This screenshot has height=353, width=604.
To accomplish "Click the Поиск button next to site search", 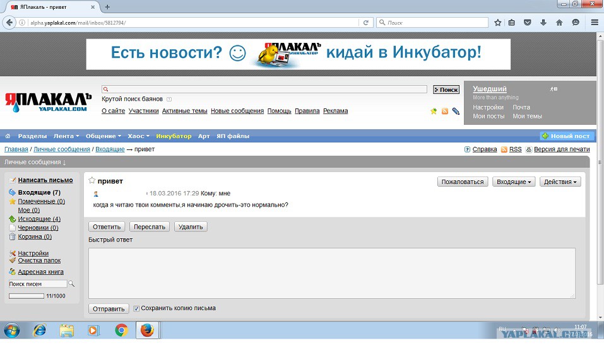I will [446, 90].
